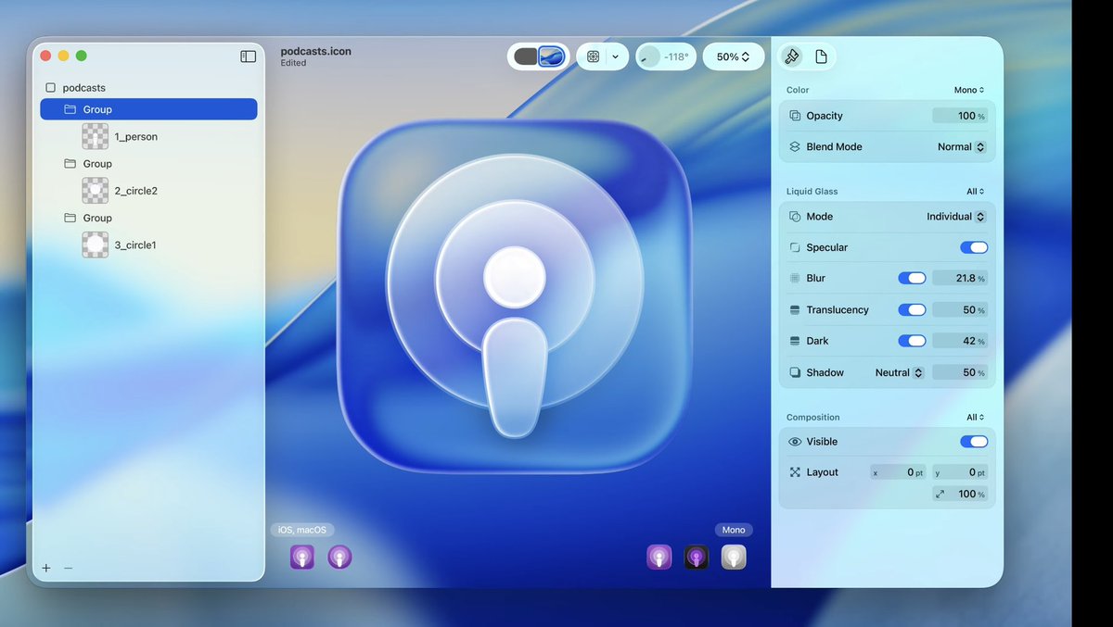Viewport: 1113px width, 627px height.
Task: Click the grid overlay icon in toolbar
Action: pyautogui.click(x=593, y=56)
